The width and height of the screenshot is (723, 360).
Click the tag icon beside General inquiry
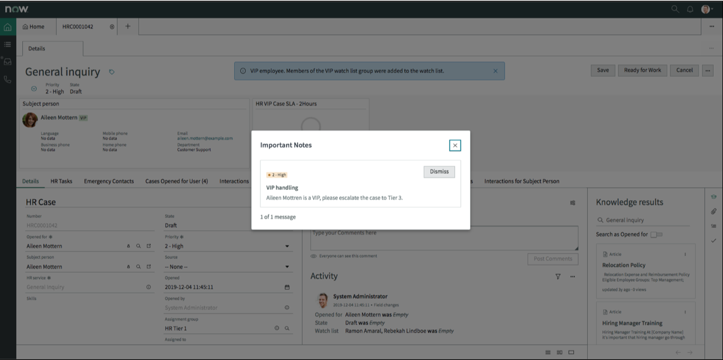(x=112, y=72)
